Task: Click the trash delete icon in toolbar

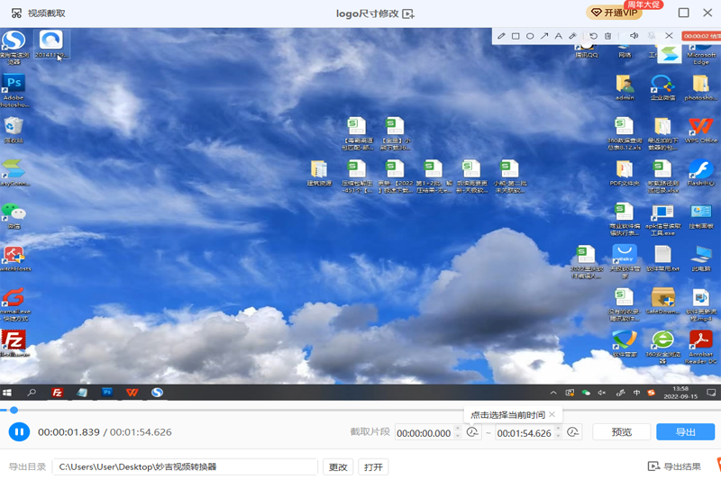Action: coord(608,36)
